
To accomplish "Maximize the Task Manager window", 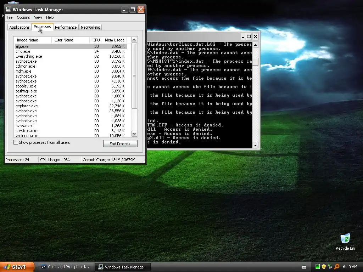I will point(133,10).
